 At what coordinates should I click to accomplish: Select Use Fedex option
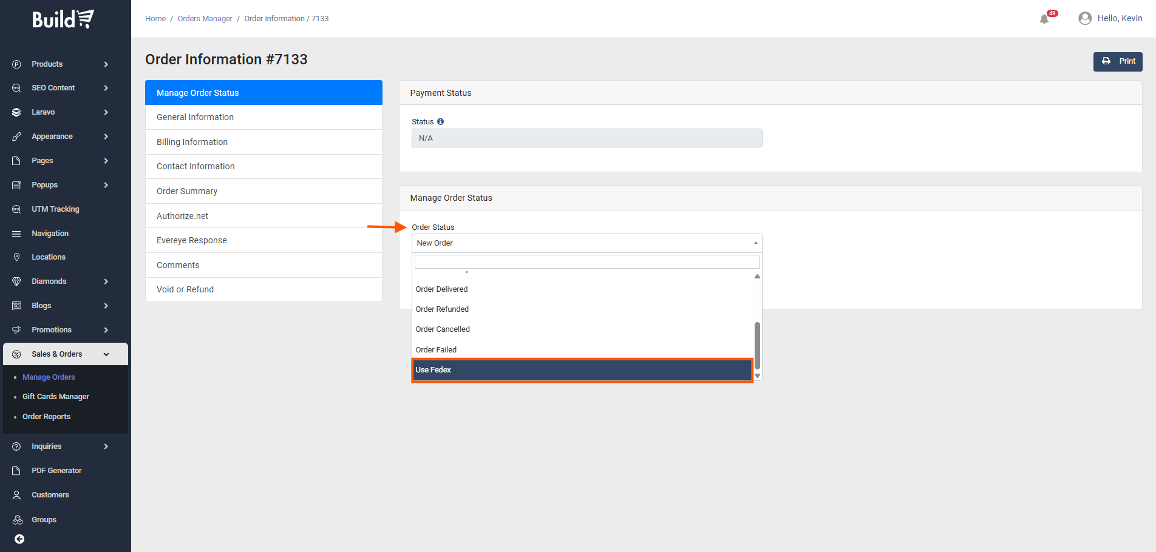[583, 370]
